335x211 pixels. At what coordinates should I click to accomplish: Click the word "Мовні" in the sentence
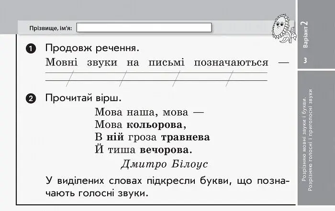(62, 63)
